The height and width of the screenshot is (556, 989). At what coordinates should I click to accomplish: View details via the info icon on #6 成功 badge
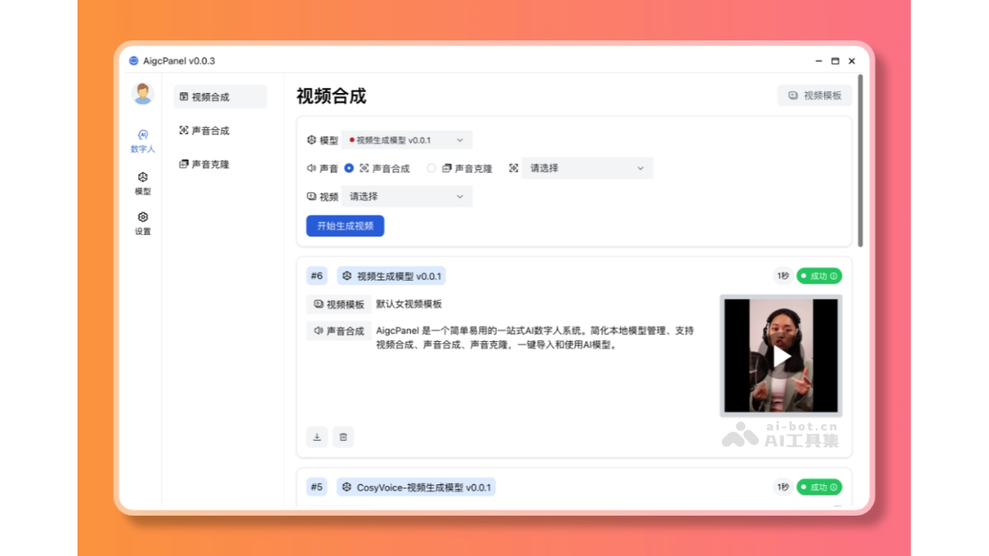833,276
